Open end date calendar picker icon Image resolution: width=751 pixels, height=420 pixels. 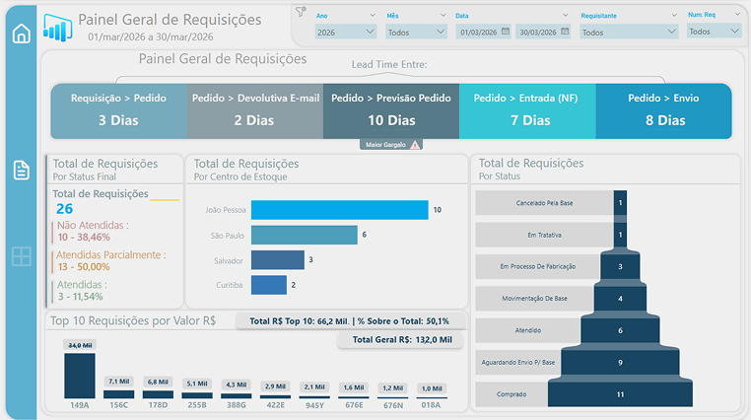pyautogui.click(x=565, y=32)
